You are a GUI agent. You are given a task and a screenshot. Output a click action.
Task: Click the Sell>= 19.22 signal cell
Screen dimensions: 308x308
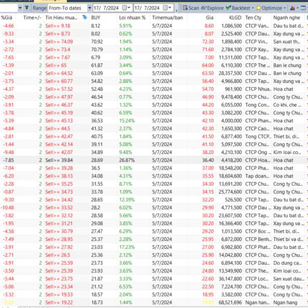click(59, 302)
